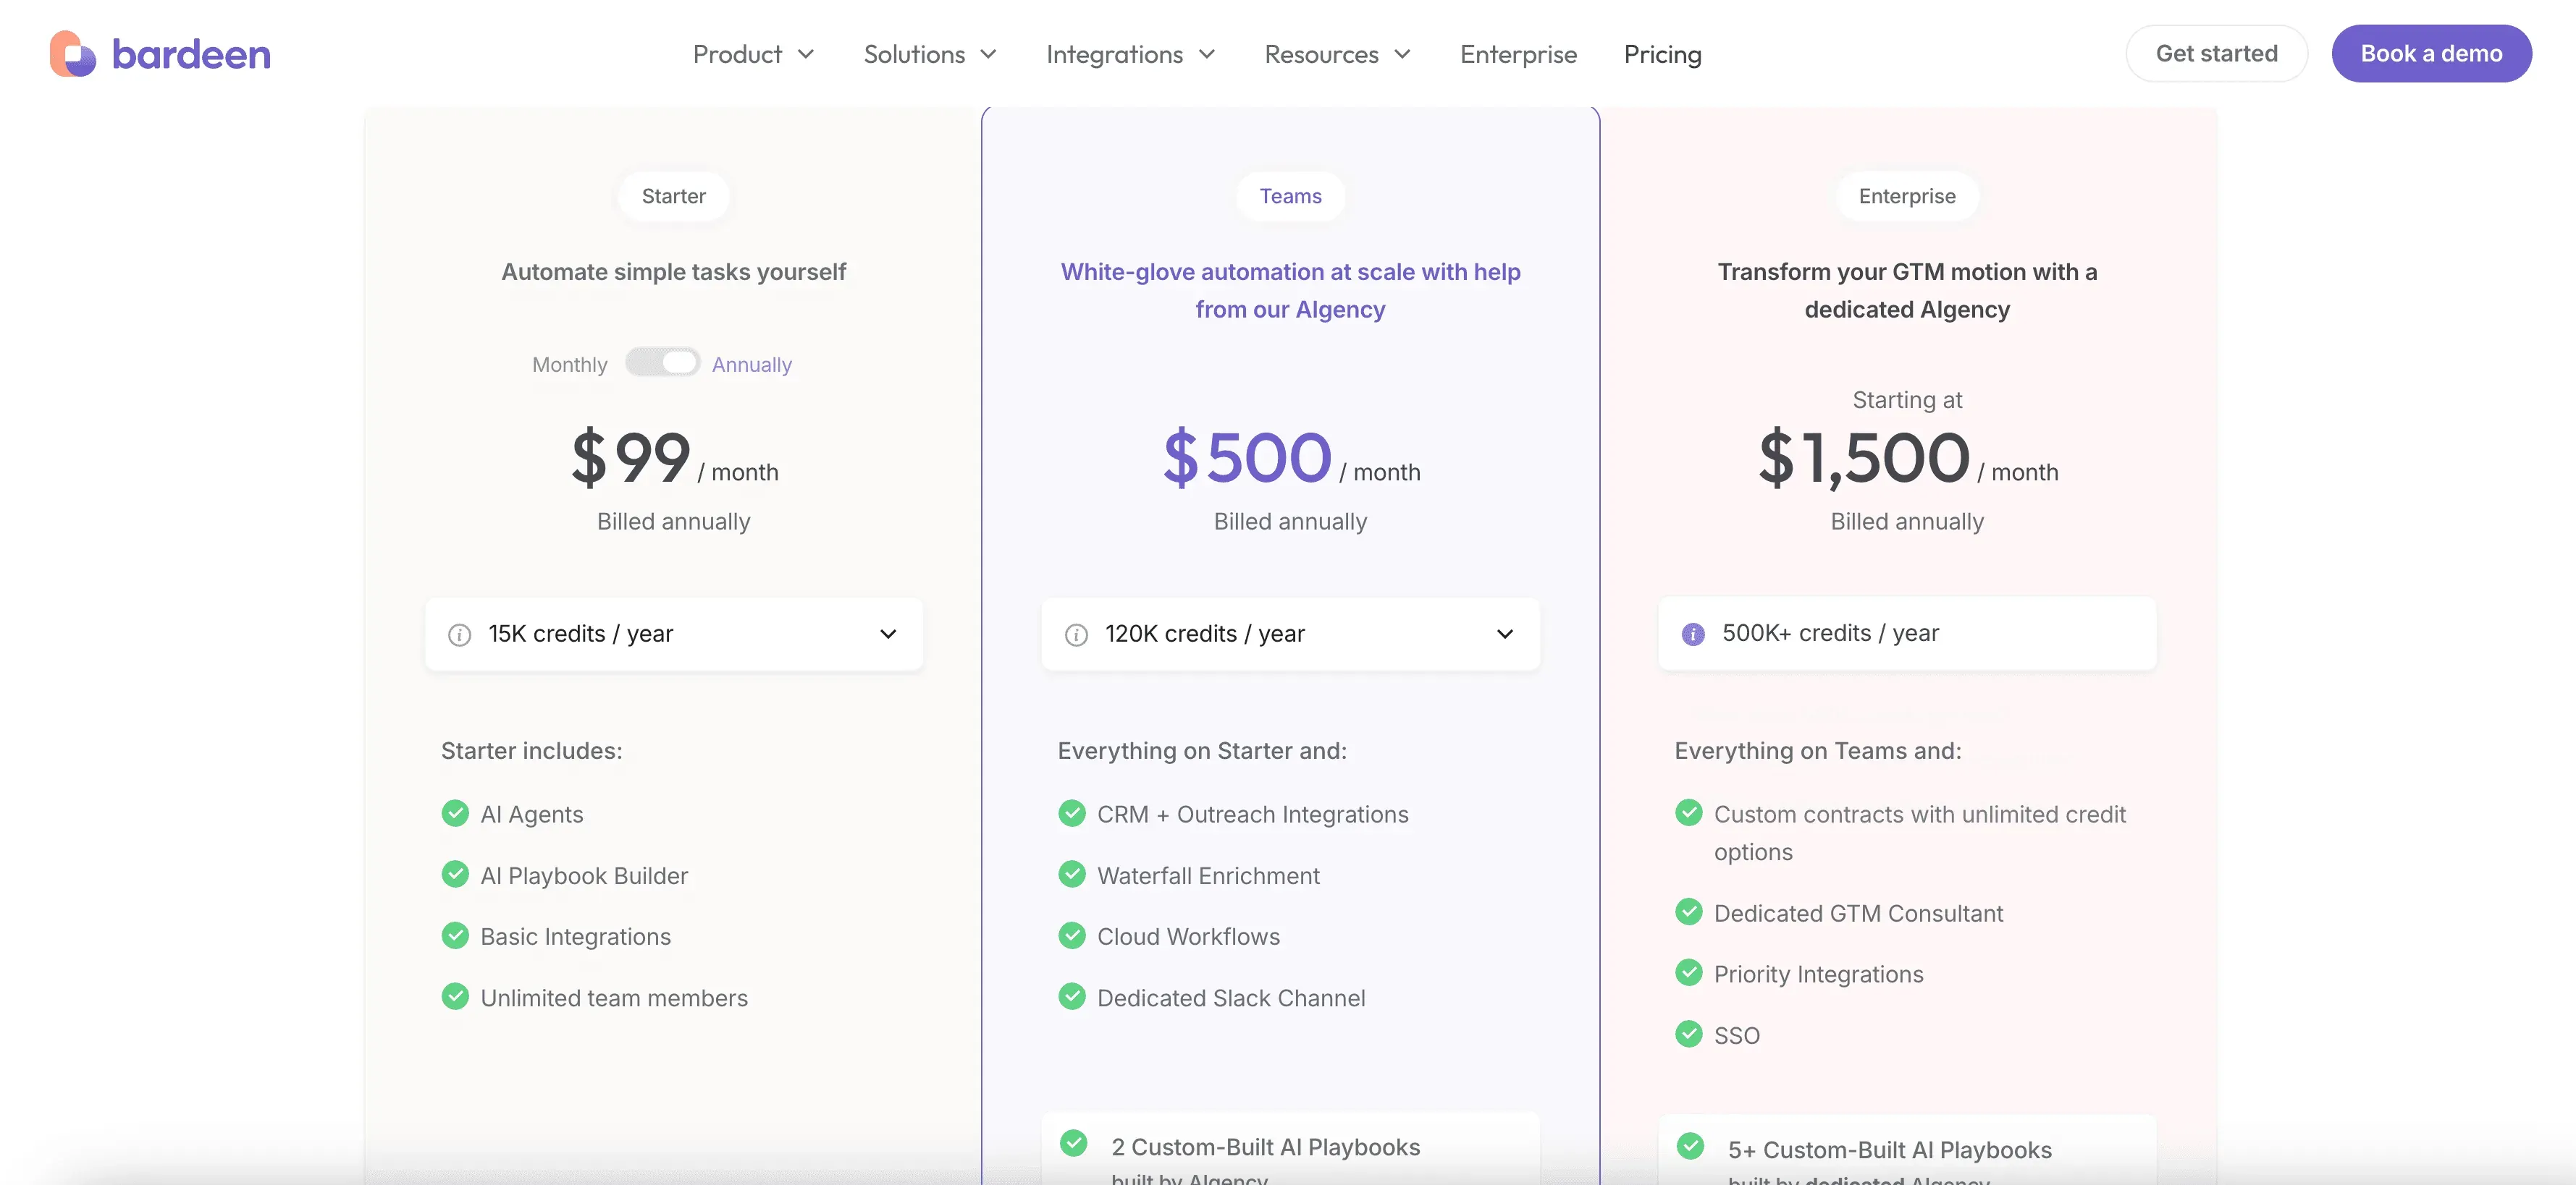Click the chevron arrow in Starter credits selector

coord(888,634)
